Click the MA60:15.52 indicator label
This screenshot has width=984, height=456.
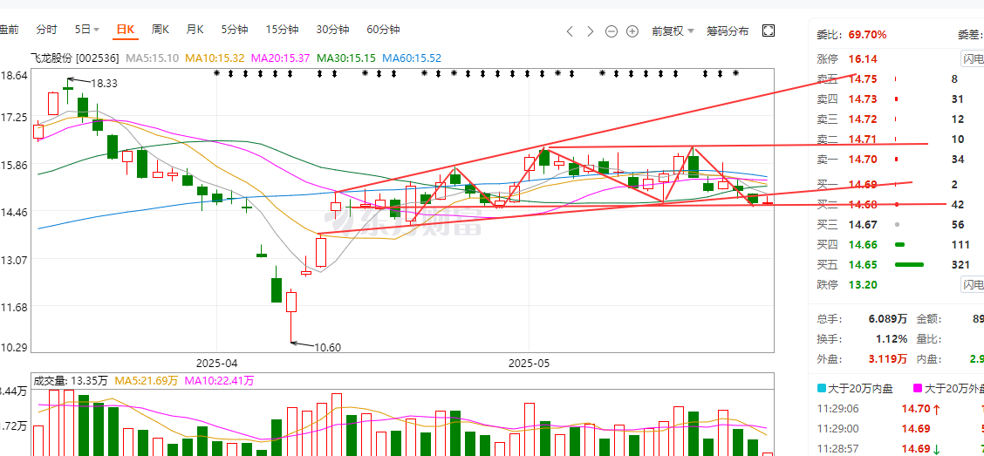[x=412, y=58]
